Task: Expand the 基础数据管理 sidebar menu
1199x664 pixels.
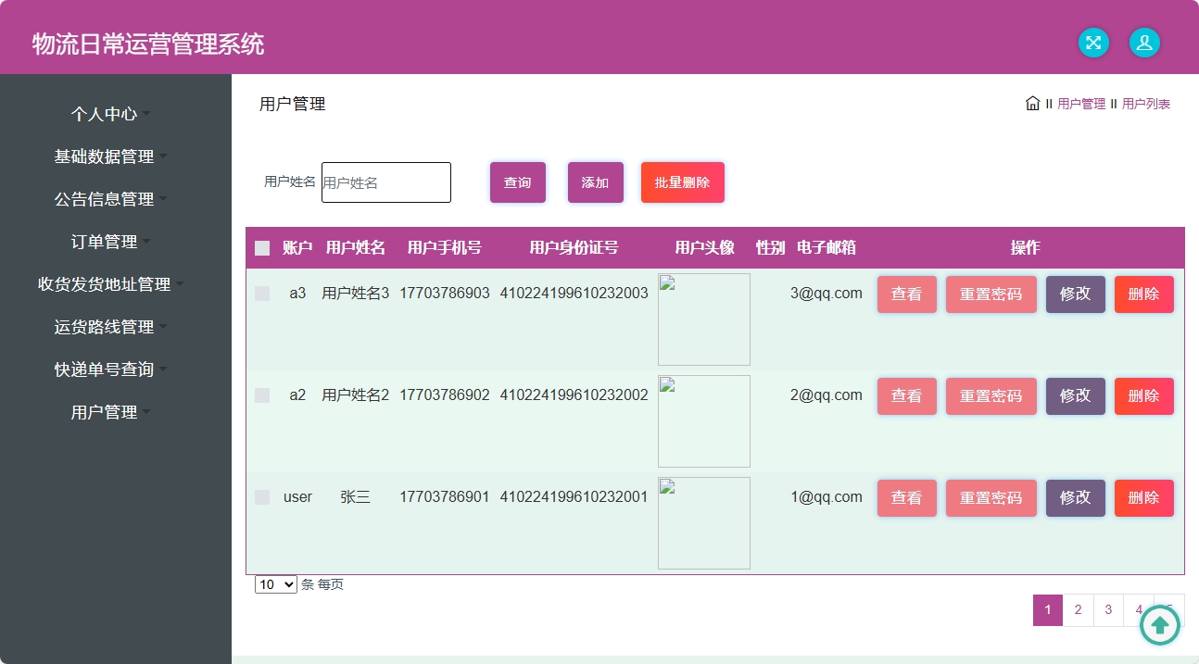Action: (105, 157)
